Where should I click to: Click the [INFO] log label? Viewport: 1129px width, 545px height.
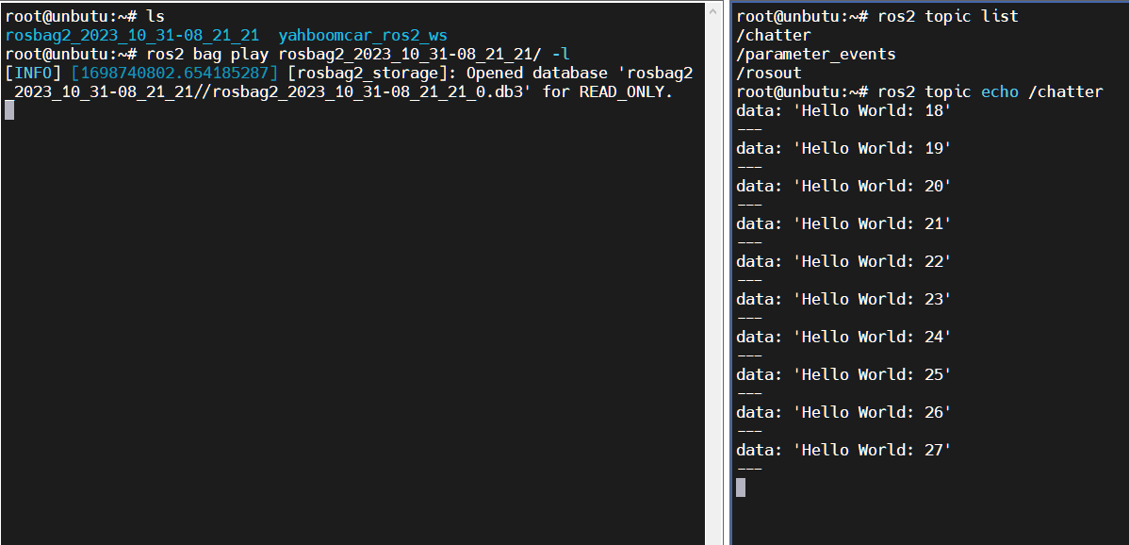pos(34,73)
